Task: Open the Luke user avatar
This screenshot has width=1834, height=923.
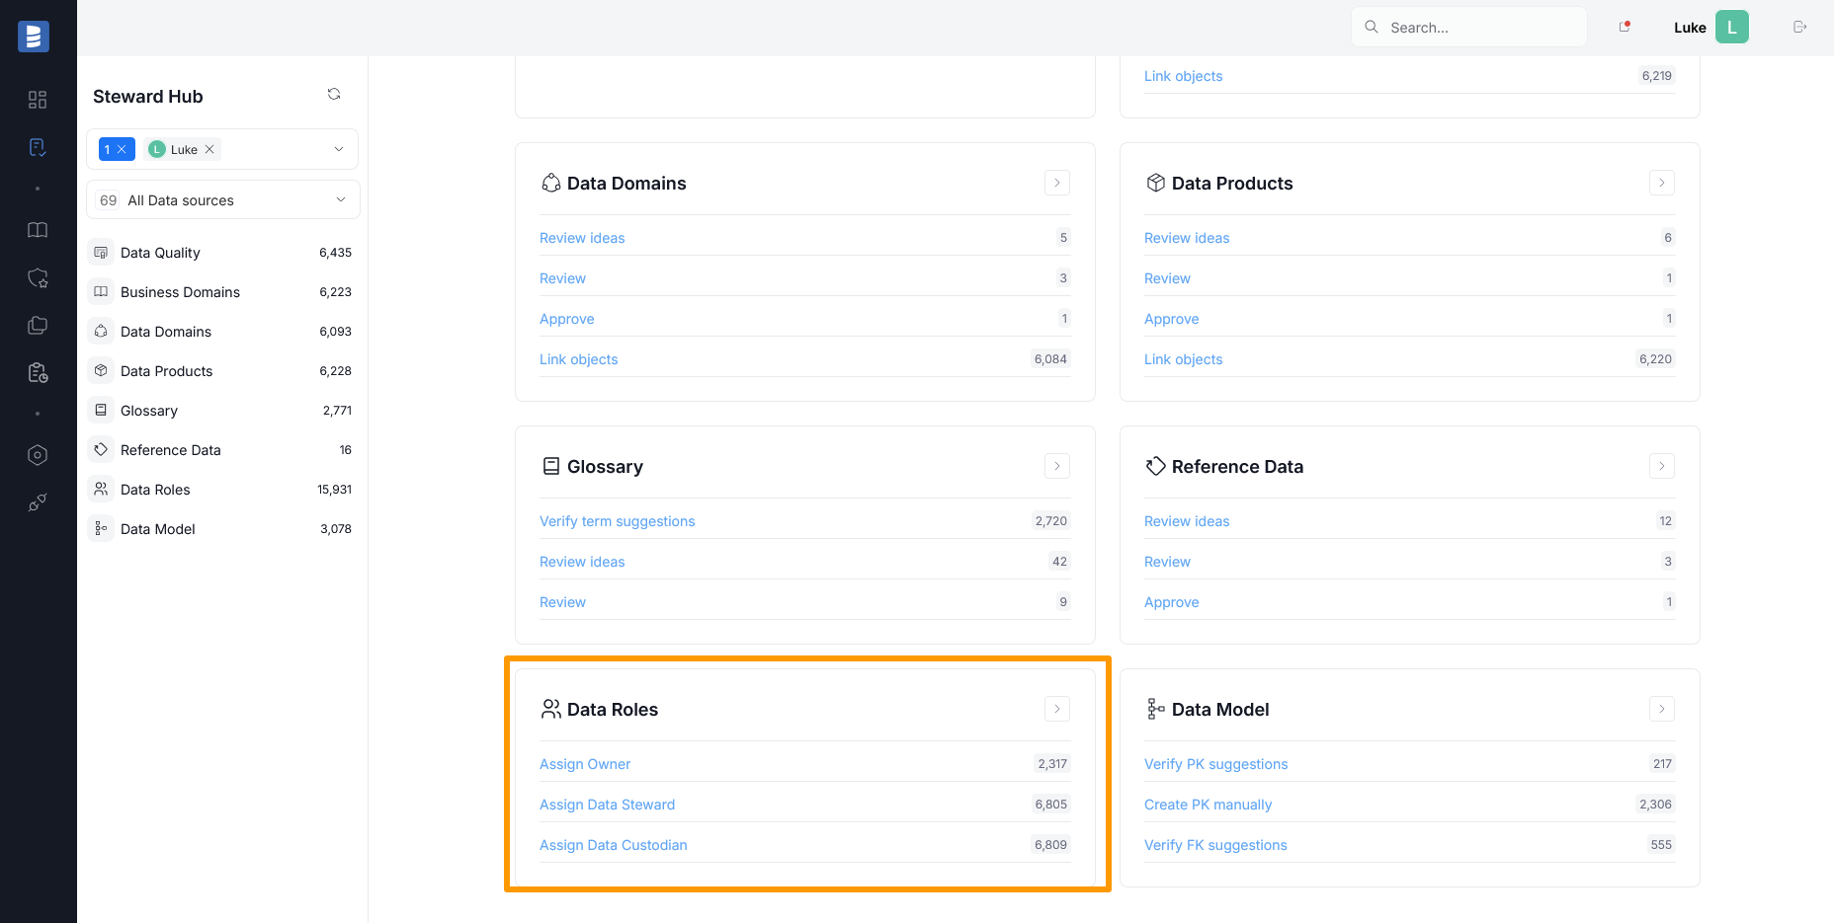Action: tap(1731, 28)
